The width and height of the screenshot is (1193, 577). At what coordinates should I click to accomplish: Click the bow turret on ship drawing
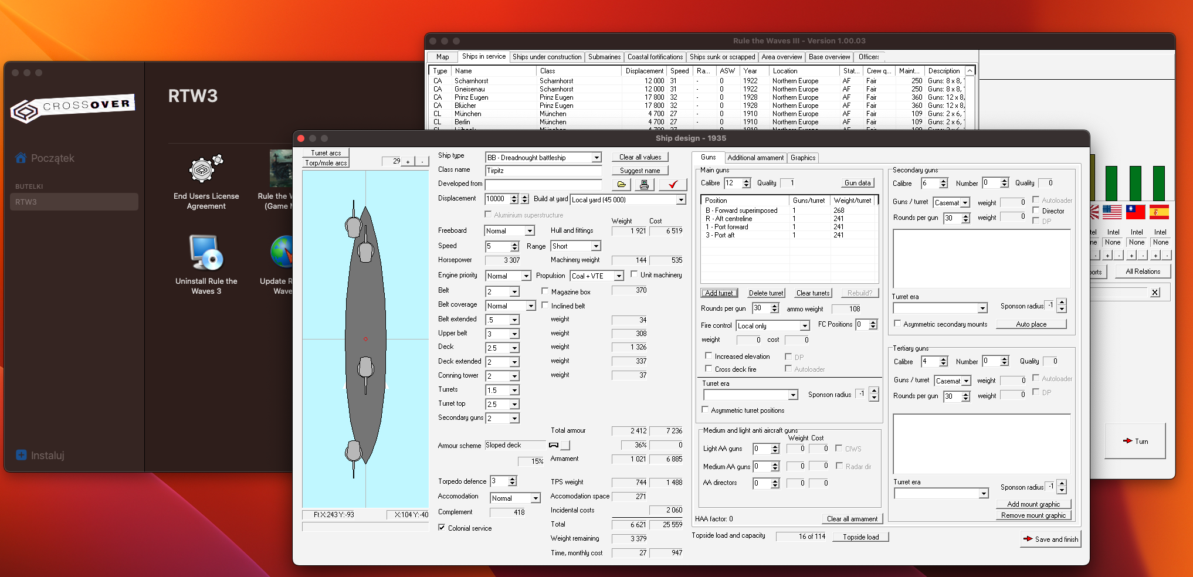click(x=353, y=225)
